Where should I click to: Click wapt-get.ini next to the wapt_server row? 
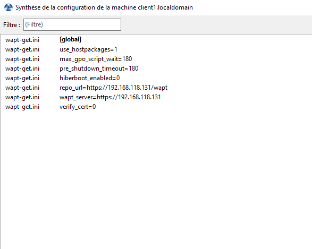(22, 97)
